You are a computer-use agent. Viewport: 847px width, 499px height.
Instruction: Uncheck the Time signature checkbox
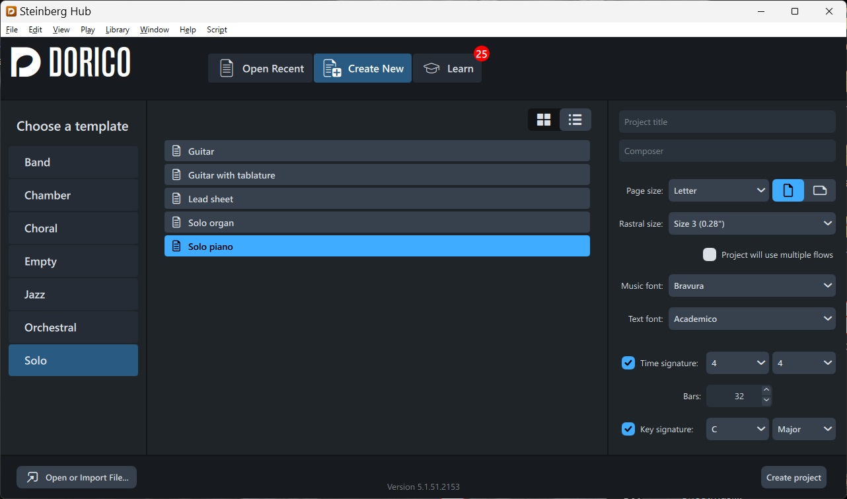[x=628, y=363]
